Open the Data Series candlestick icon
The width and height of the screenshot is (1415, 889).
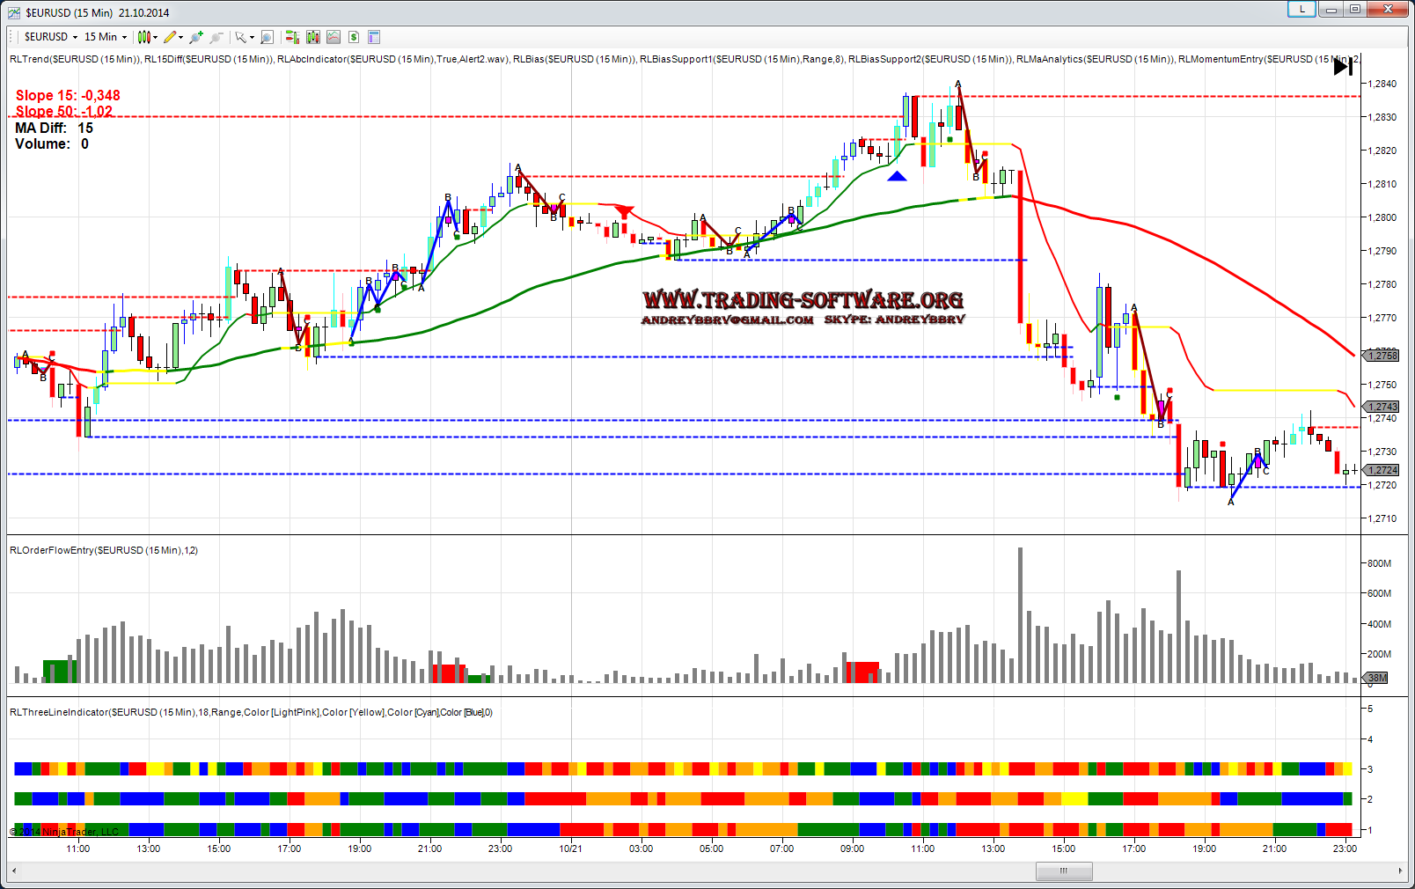313,37
